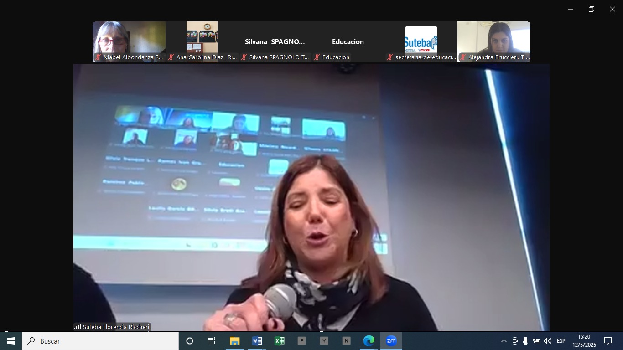
Task: Open File Explorer from the taskbar
Action: 234,341
